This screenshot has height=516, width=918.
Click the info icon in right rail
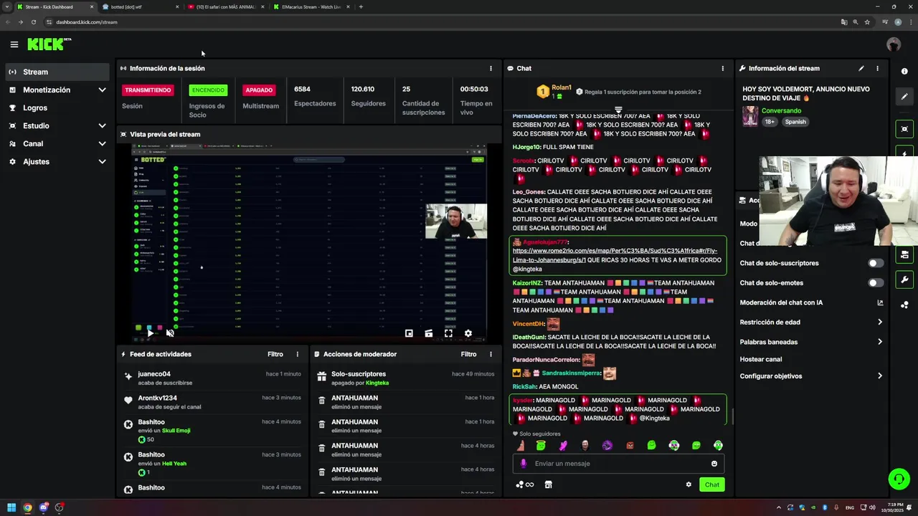pos(904,71)
